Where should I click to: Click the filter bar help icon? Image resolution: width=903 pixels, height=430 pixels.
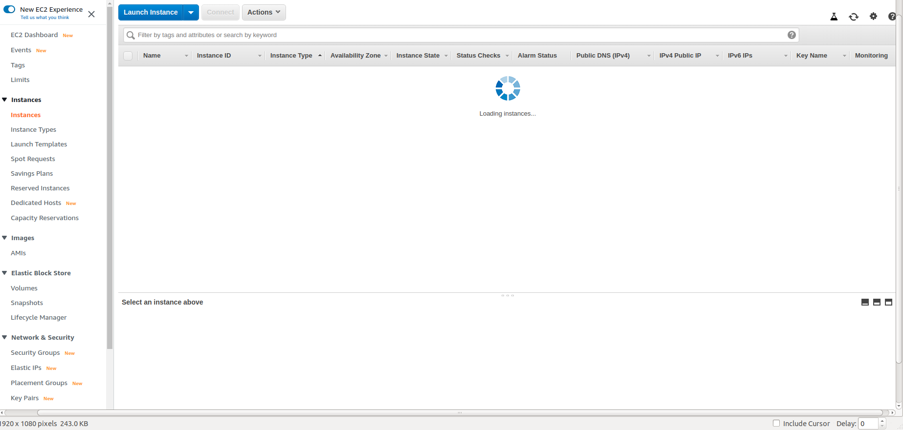tap(792, 35)
